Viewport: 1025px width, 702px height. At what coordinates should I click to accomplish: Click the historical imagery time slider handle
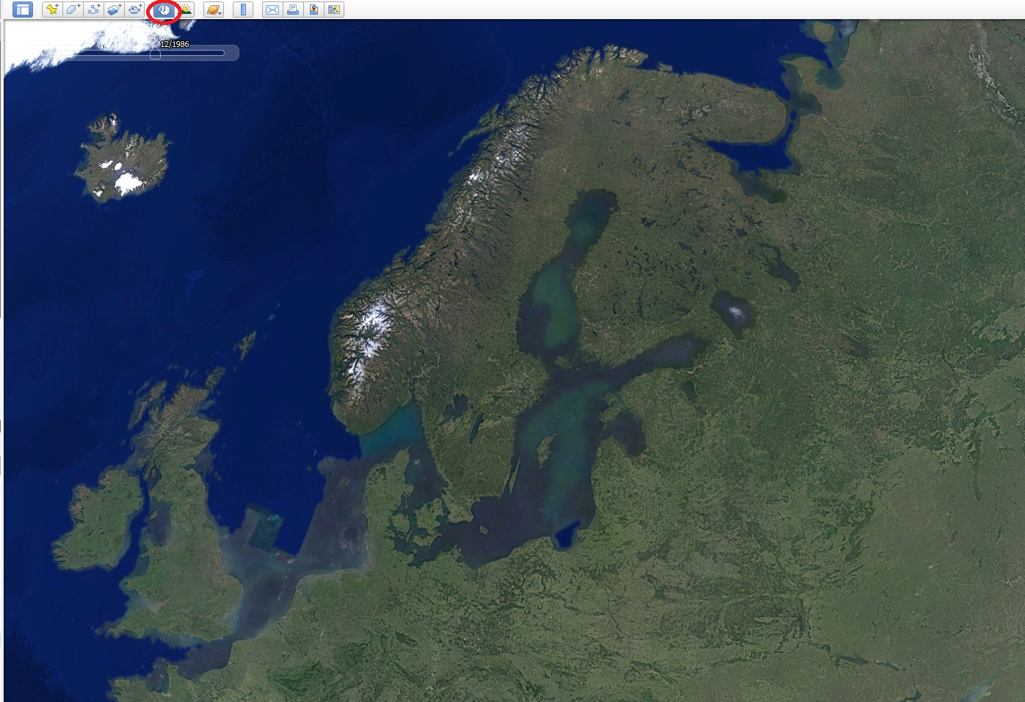click(x=155, y=54)
